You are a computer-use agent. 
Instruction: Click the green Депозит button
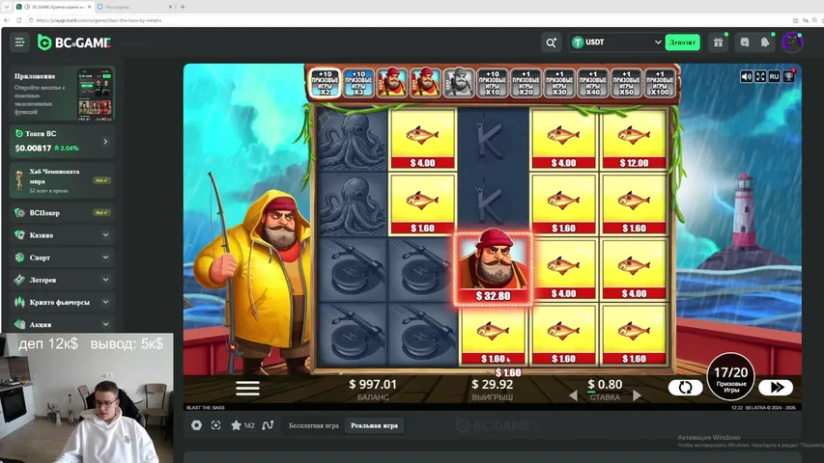point(682,42)
